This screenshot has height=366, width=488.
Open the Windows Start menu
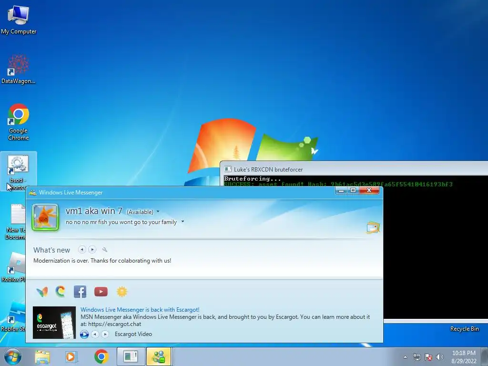(13, 356)
